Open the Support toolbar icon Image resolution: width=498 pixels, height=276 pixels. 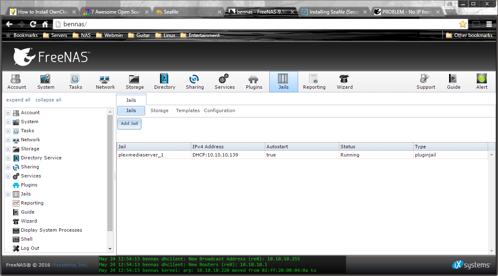coord(426,81)
